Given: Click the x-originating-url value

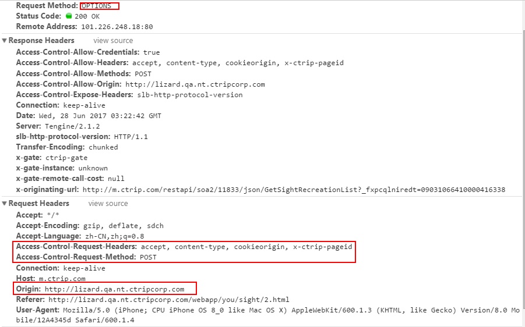Looking at the screenshot, I should [294, 190].
